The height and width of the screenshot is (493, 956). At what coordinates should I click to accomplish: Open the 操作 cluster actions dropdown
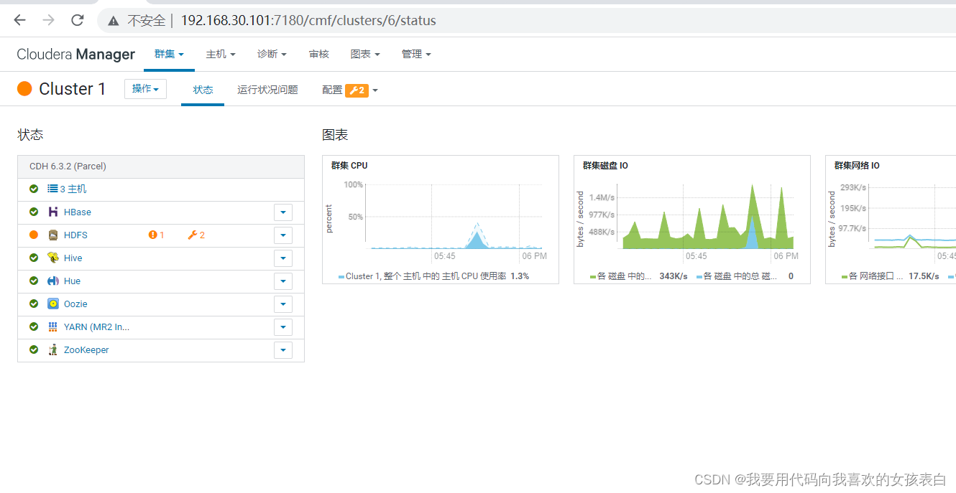145,89
